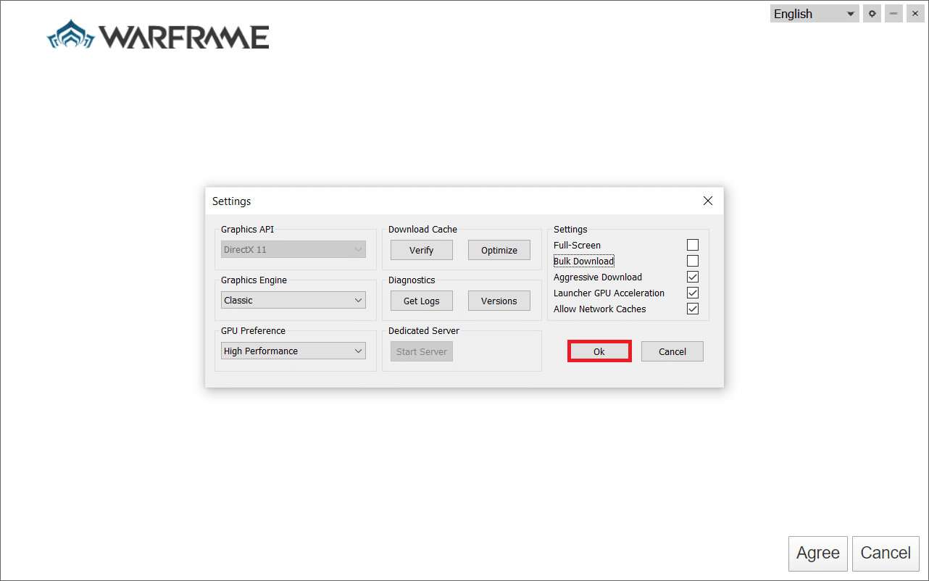Click the Diagnostics group label
The image size is (929, 581).
pos(412,280)
